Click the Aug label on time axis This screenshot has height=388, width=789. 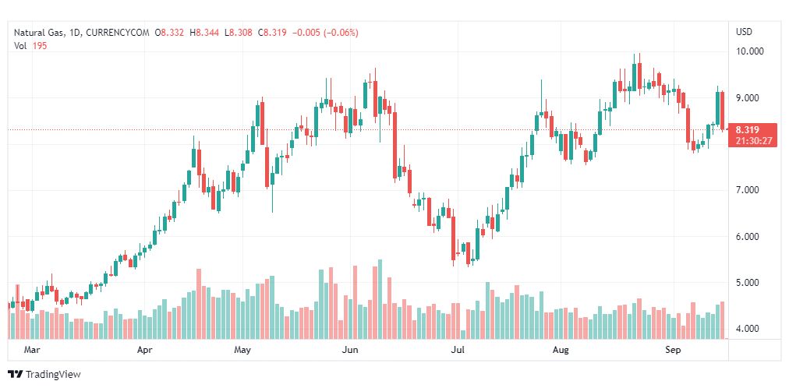point(560,351)
